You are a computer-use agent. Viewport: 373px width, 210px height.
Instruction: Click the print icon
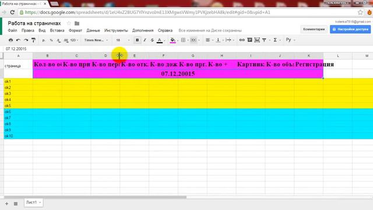coord(10,40)
